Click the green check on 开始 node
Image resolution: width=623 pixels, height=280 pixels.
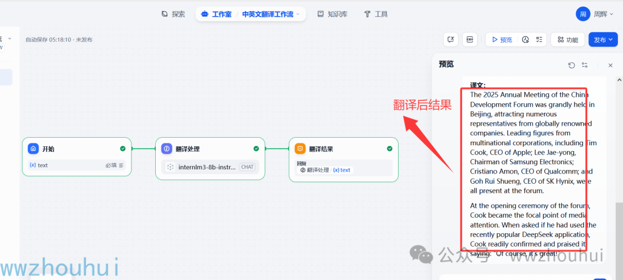click(123, 149)
